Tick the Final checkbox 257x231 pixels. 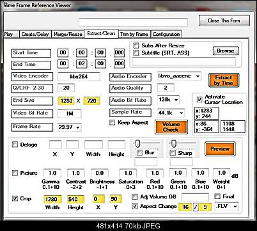click(217, 196)
